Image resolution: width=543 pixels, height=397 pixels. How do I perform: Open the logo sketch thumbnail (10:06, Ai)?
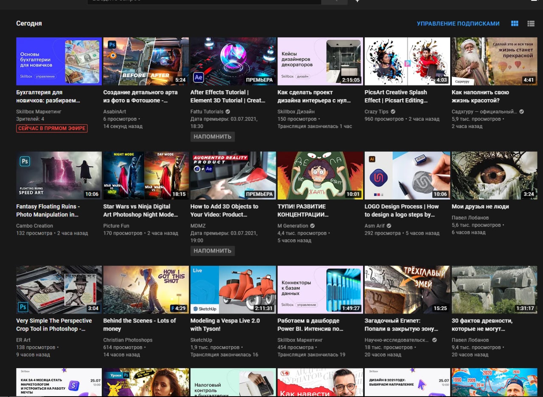click(x=407, y=175)
